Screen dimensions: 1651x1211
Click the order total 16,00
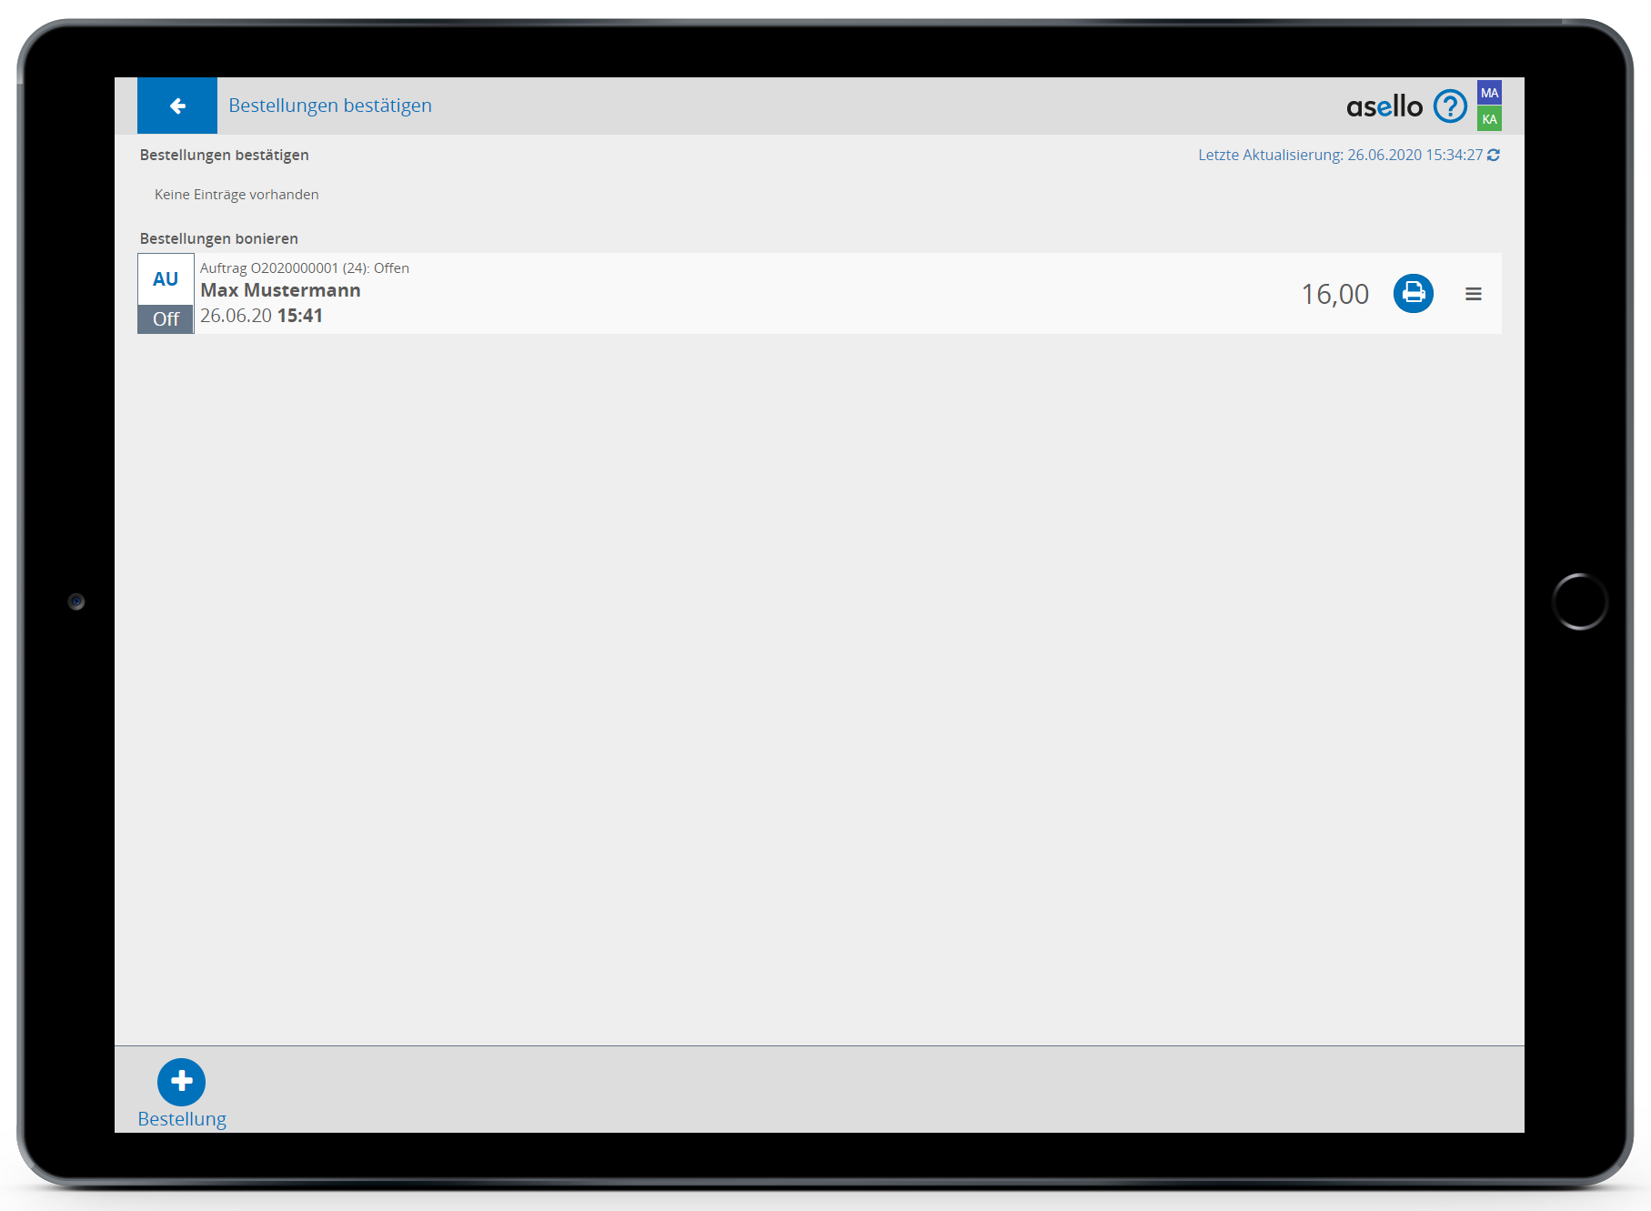(1334, 294)
